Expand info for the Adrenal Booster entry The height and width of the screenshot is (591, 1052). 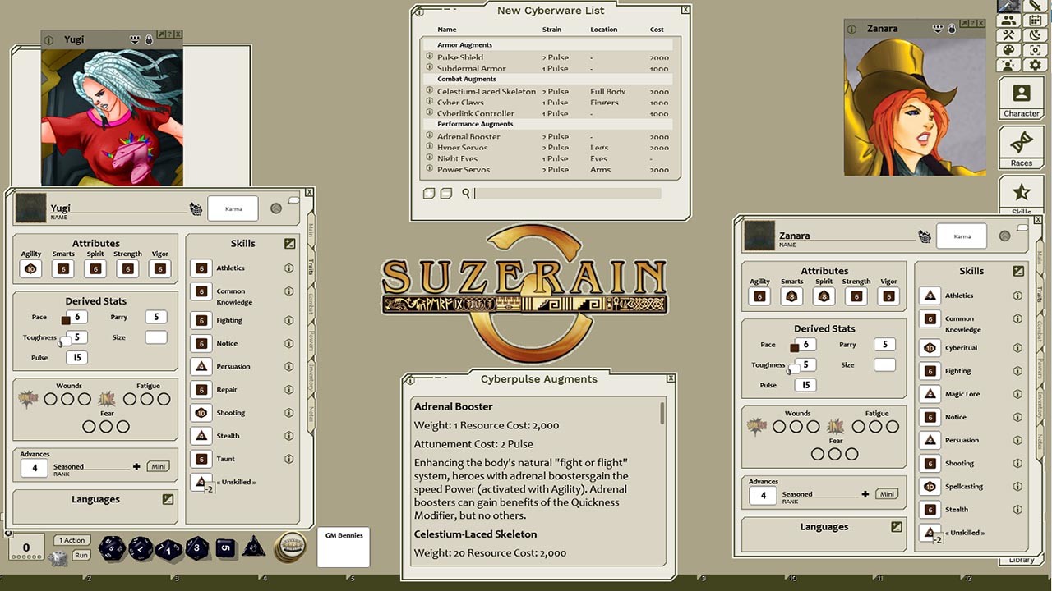coord(429,136)
